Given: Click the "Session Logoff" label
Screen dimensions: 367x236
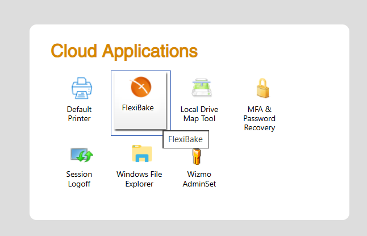Looking at the screenshot, I should [x=79, y=179].
